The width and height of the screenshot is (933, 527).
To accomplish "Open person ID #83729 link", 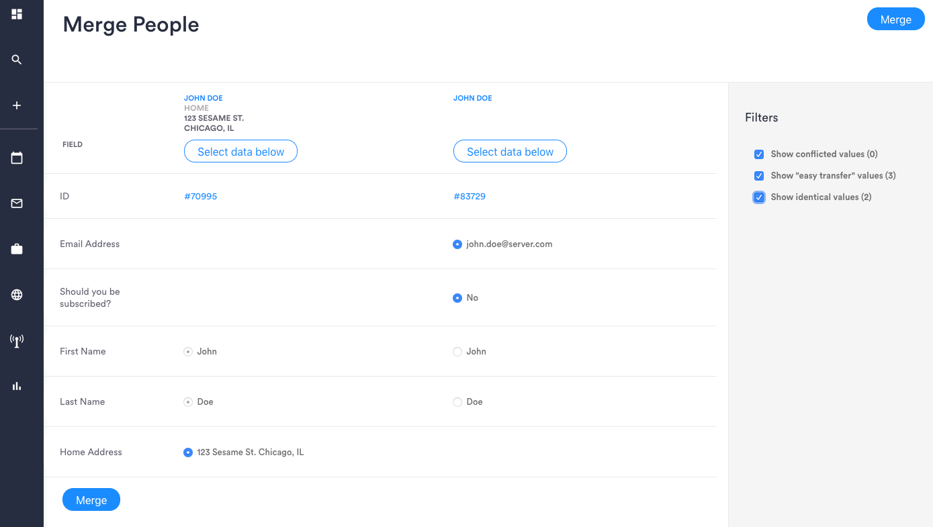I will [x=470, y=197].
